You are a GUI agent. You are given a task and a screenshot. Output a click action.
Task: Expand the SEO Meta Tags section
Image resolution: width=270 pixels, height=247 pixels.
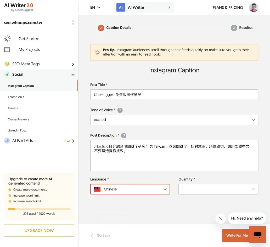point(73,64)
